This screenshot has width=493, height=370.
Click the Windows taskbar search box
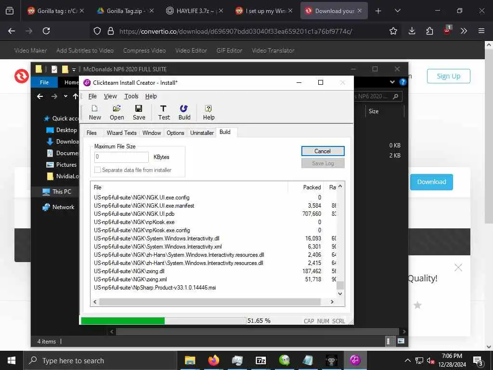101,360
